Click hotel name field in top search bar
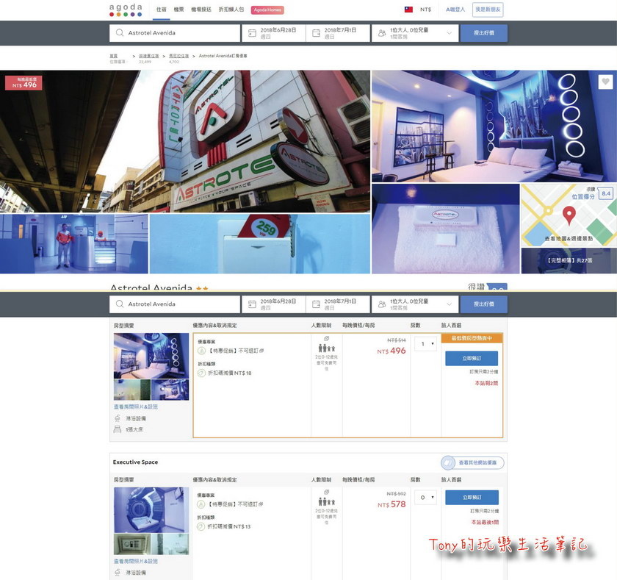617x580 pixels. coord(175,33)
